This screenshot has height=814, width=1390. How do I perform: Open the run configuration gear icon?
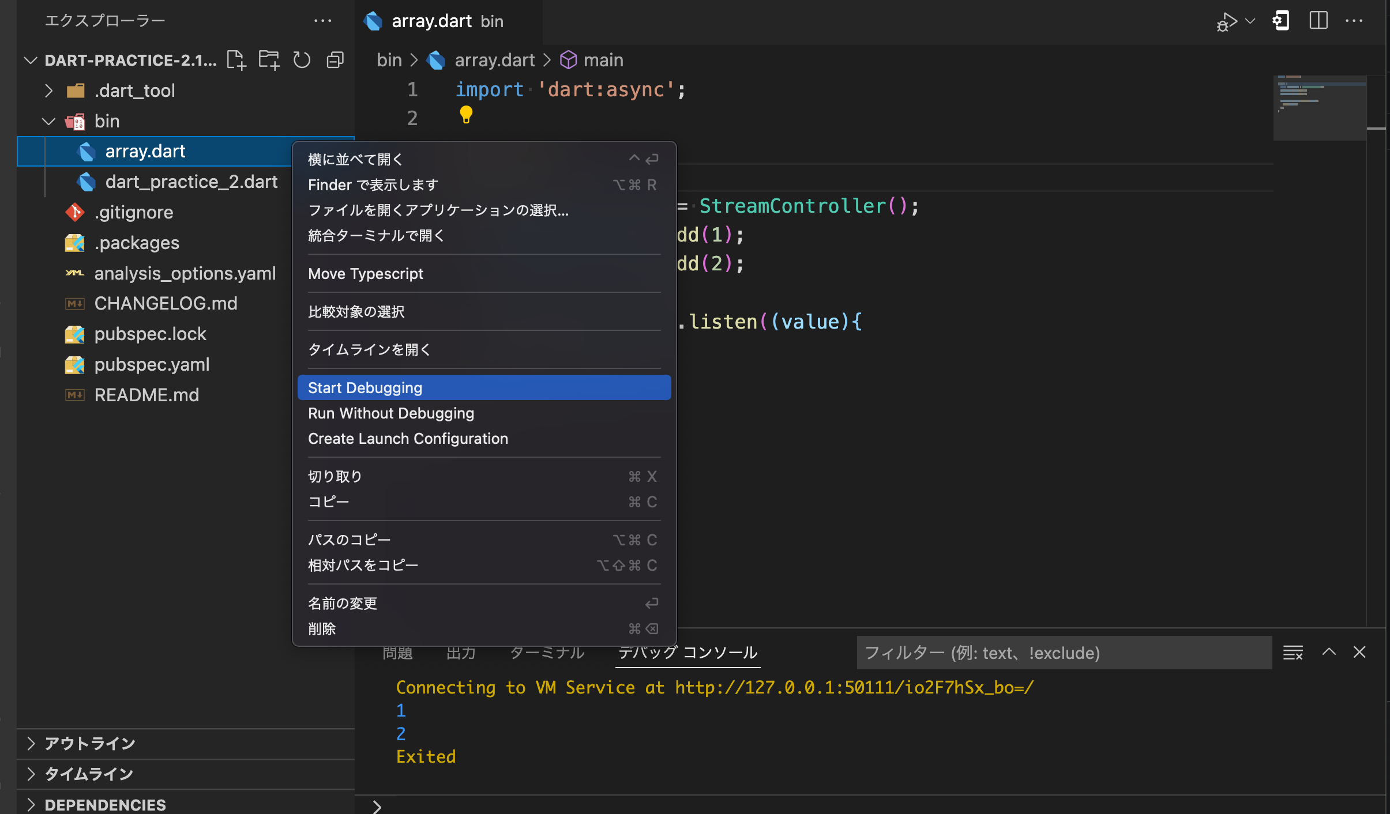(1282, 21)
